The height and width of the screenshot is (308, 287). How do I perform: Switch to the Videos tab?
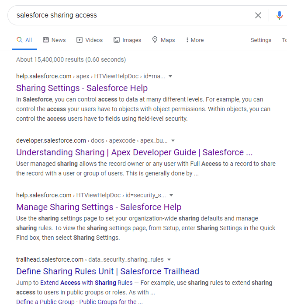90,40
